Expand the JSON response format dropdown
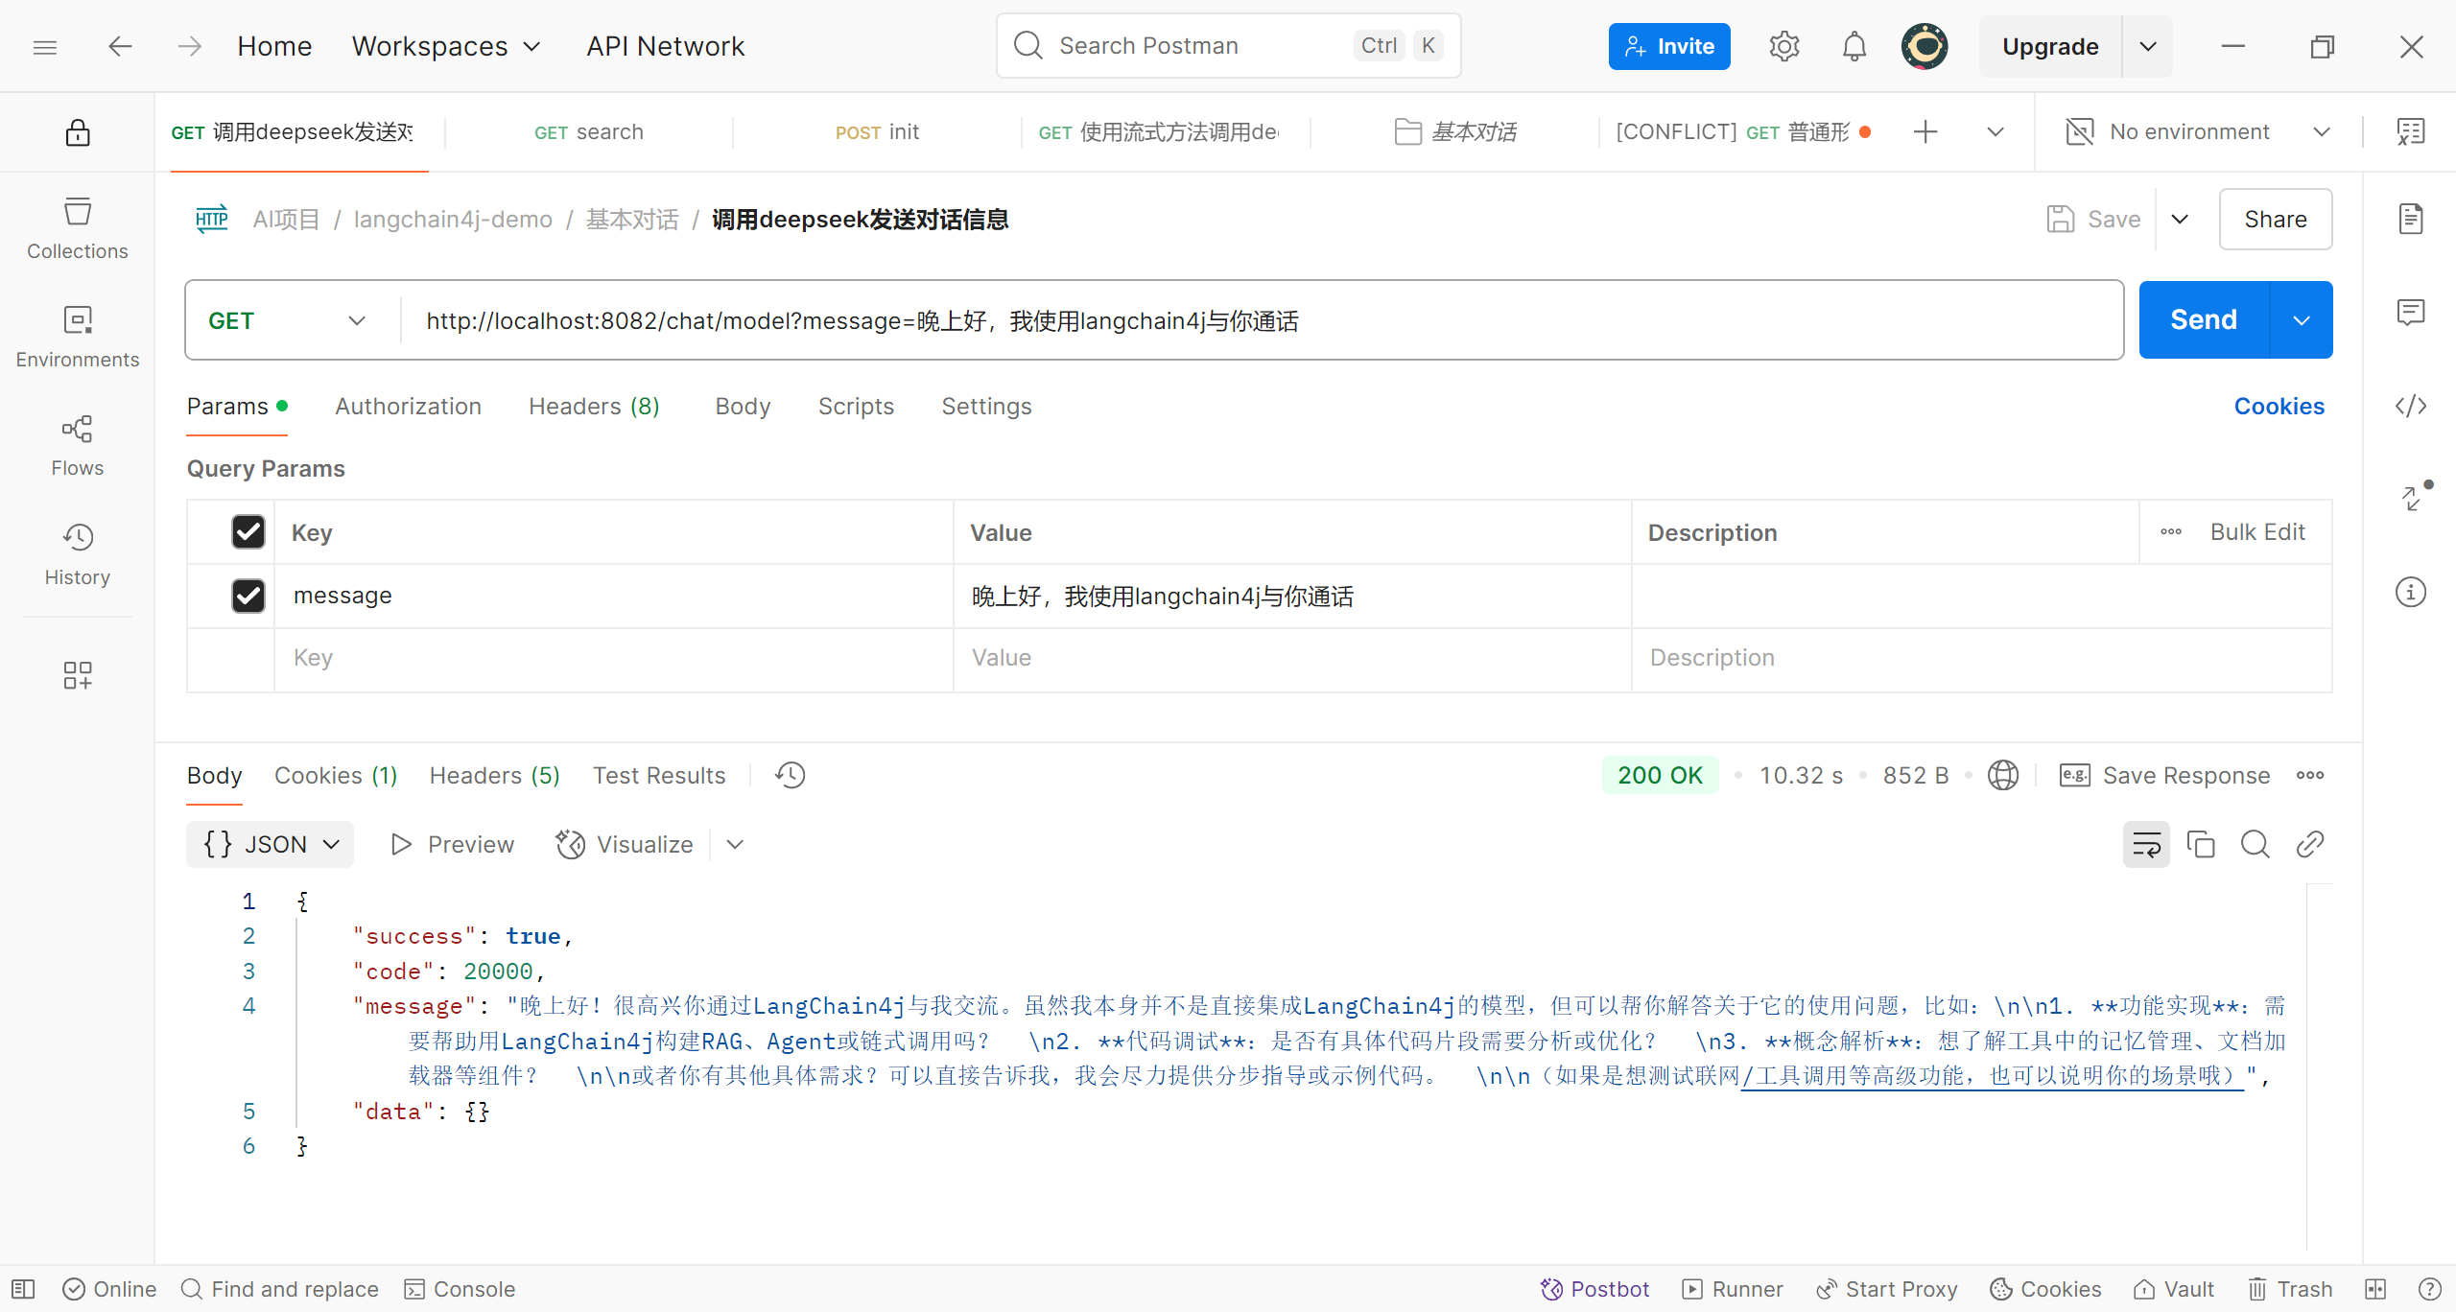This screenshot has height=1312, width=2456. pyautogui.click(x=271, y=844)
